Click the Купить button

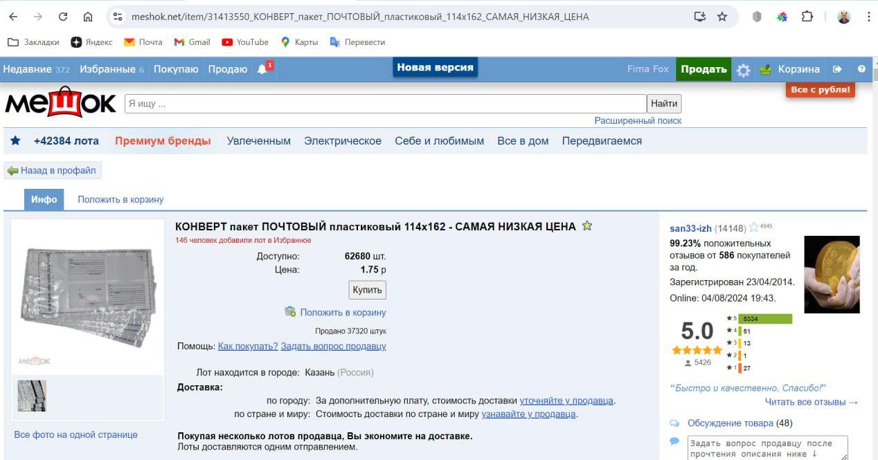point(367,290)
